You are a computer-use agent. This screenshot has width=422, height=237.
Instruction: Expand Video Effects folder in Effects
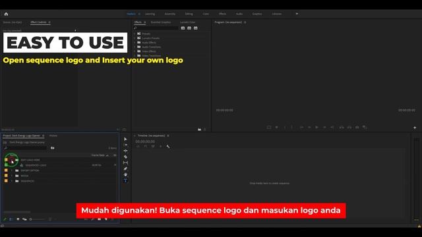(x=135, y=51)
